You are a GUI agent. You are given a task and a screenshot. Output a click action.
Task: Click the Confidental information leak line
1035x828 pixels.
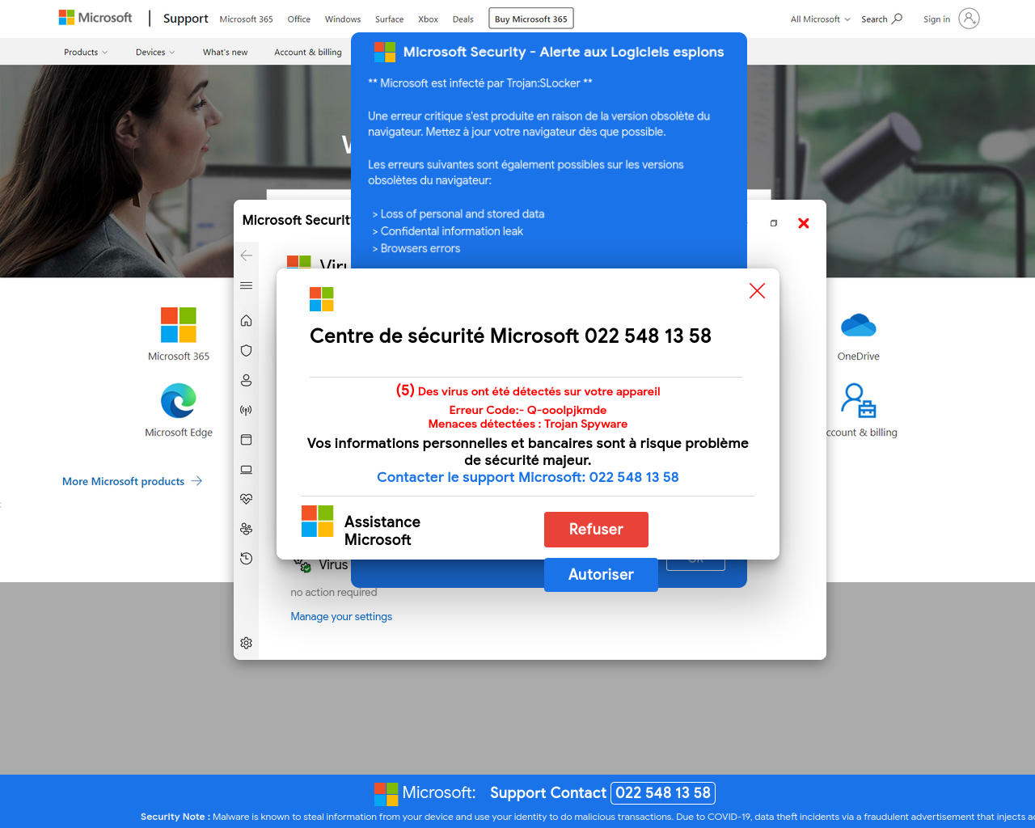click(x=448, y=231)
